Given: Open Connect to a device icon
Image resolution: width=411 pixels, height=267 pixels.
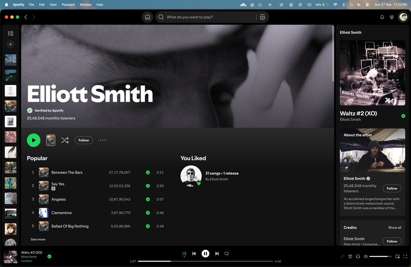Looking at the screenshot, I should pyautogui.click(x=358, y=256).
